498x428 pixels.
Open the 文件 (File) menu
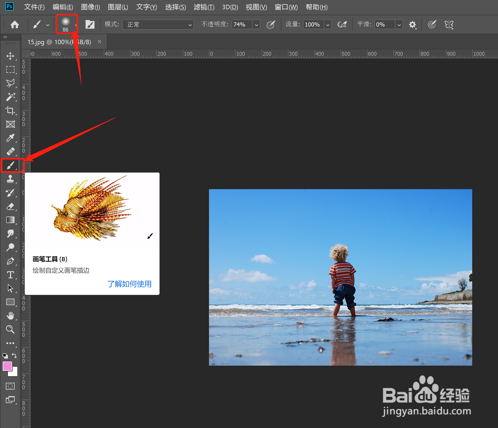(34, 7)
